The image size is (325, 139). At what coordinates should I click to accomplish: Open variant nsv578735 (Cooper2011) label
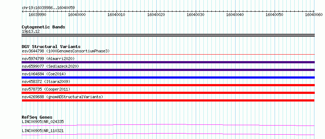point(46,89)
